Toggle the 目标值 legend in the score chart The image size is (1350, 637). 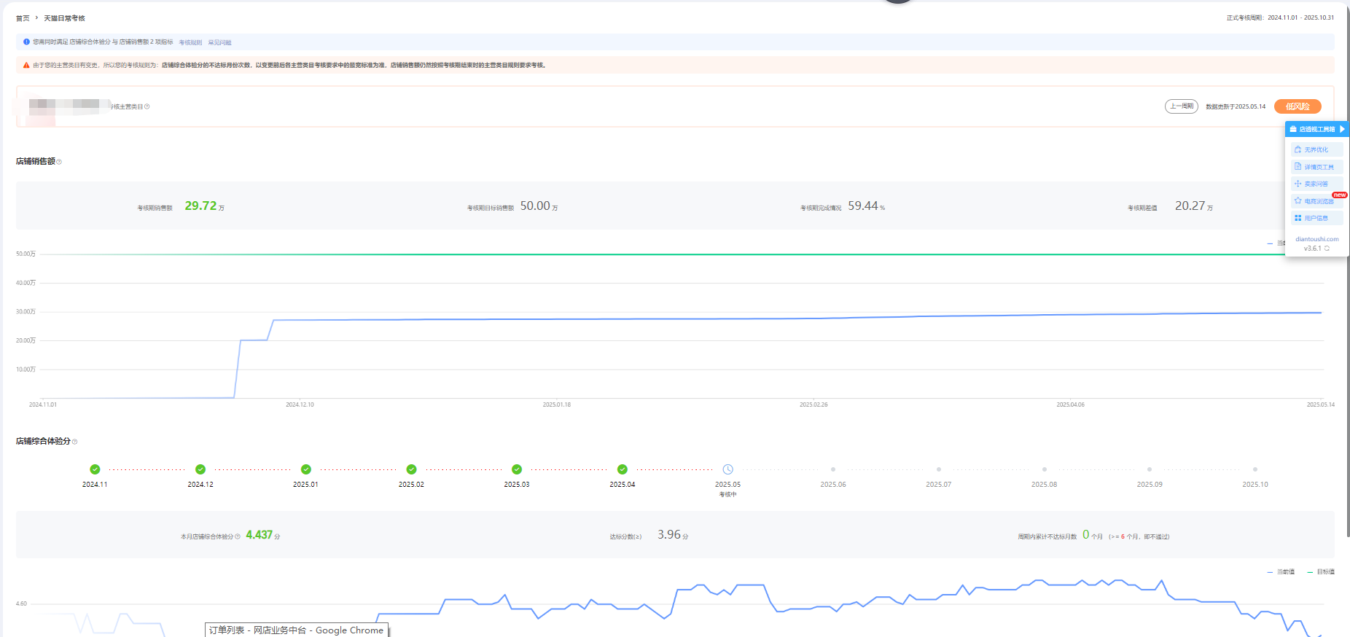pyautogui.click(x=1321, y=572)
